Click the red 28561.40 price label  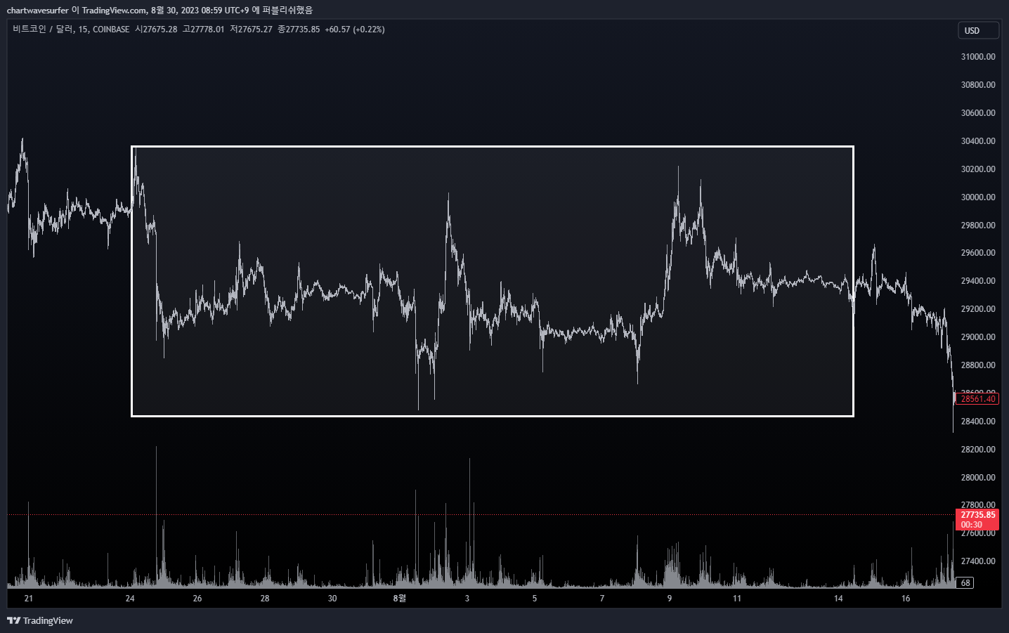tap(977, 399)
